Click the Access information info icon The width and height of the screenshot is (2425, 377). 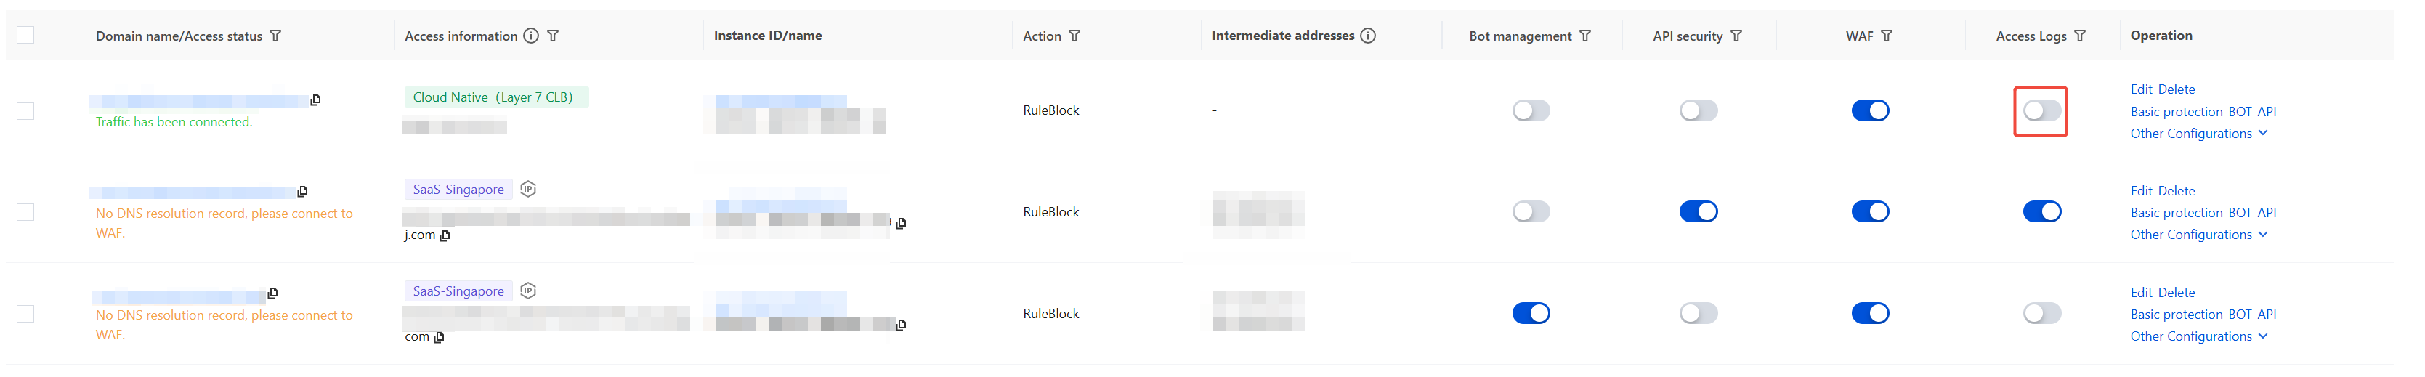point(531,36)
